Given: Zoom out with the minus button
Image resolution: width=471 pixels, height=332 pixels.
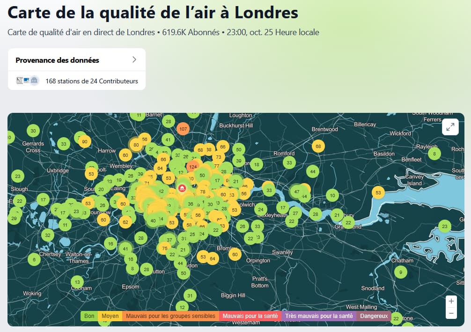Looking at the screenshot, I should point(451,313).
